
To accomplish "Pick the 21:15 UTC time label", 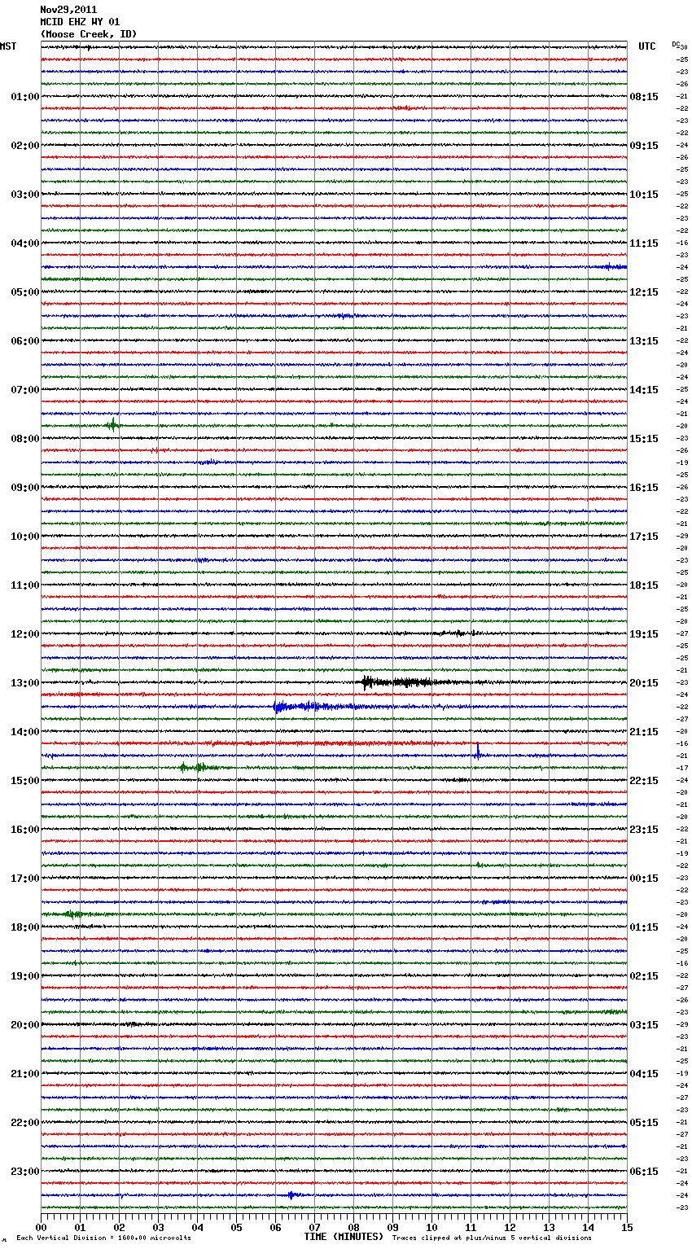I will tap(644, 732).
